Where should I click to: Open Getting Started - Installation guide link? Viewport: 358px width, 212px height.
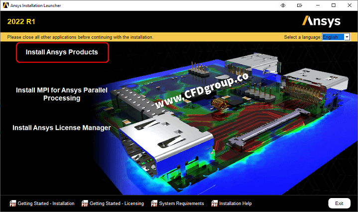point(46,204)
